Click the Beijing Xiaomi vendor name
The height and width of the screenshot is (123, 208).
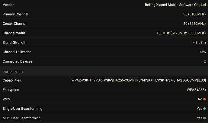pos(175,5)
